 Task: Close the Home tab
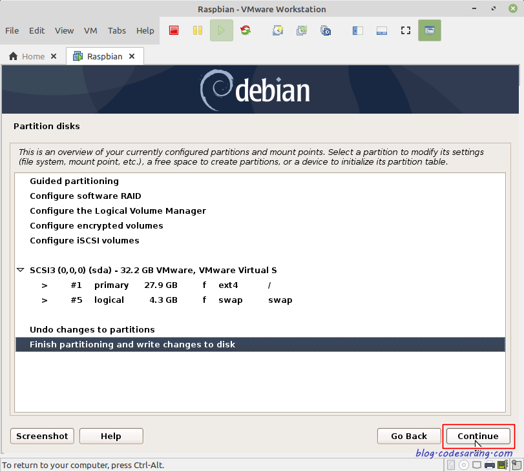coord(54,56)
